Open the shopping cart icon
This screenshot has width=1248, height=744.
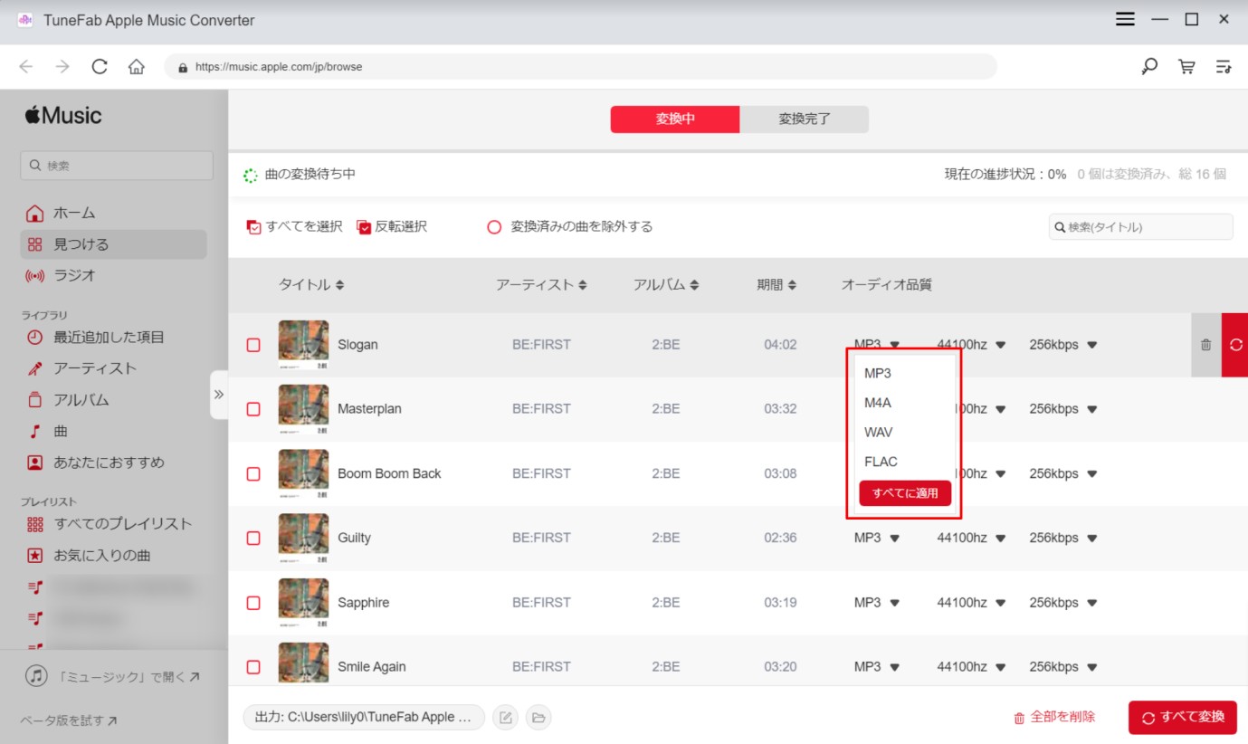point(1186,67)
